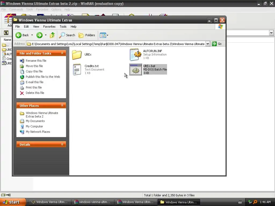
Task: Open Back history dropdown arrow
Action: click(x=32, y=35)
